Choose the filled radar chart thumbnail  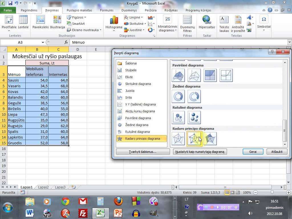click(x=210, y=139)
